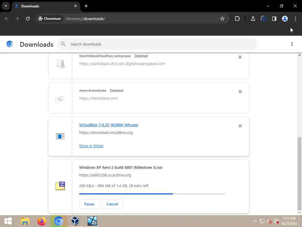The width and height of the screenshot is (302, 227).
Task: Click the Aero 8.msstyles file icon
Action: [x=60, y=99]
